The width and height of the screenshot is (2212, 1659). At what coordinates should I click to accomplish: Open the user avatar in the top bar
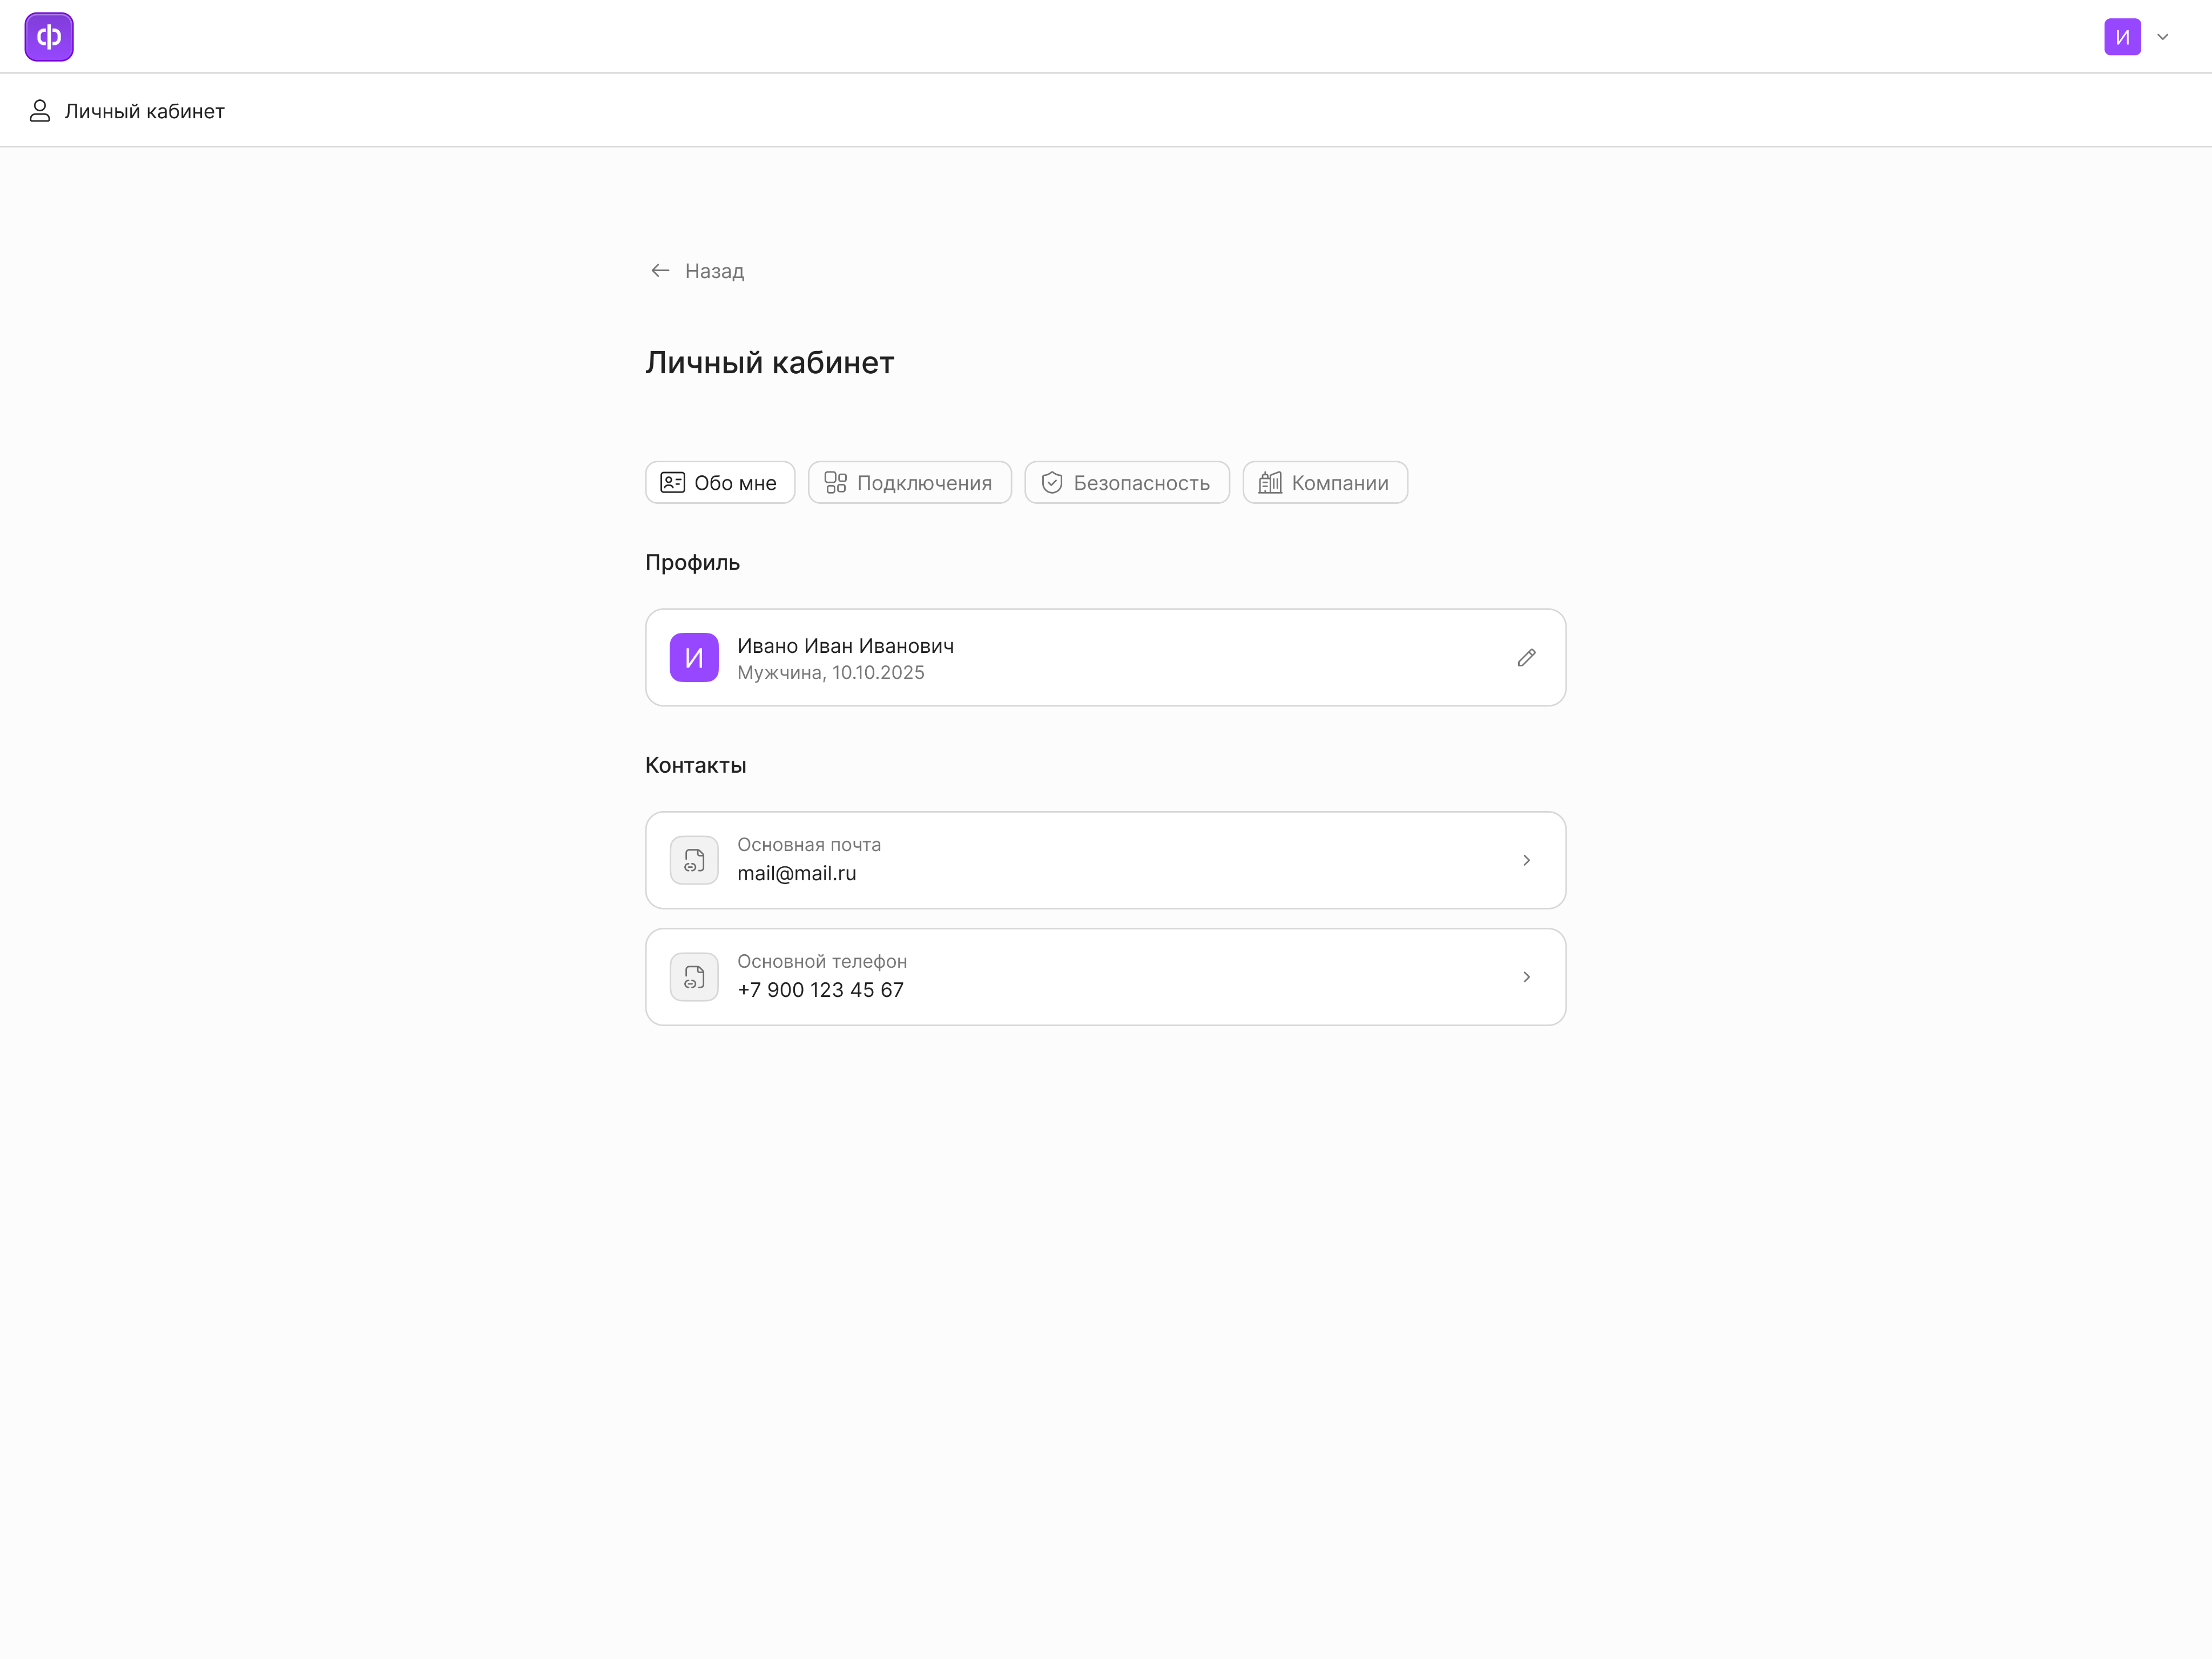pos(2122,37)
